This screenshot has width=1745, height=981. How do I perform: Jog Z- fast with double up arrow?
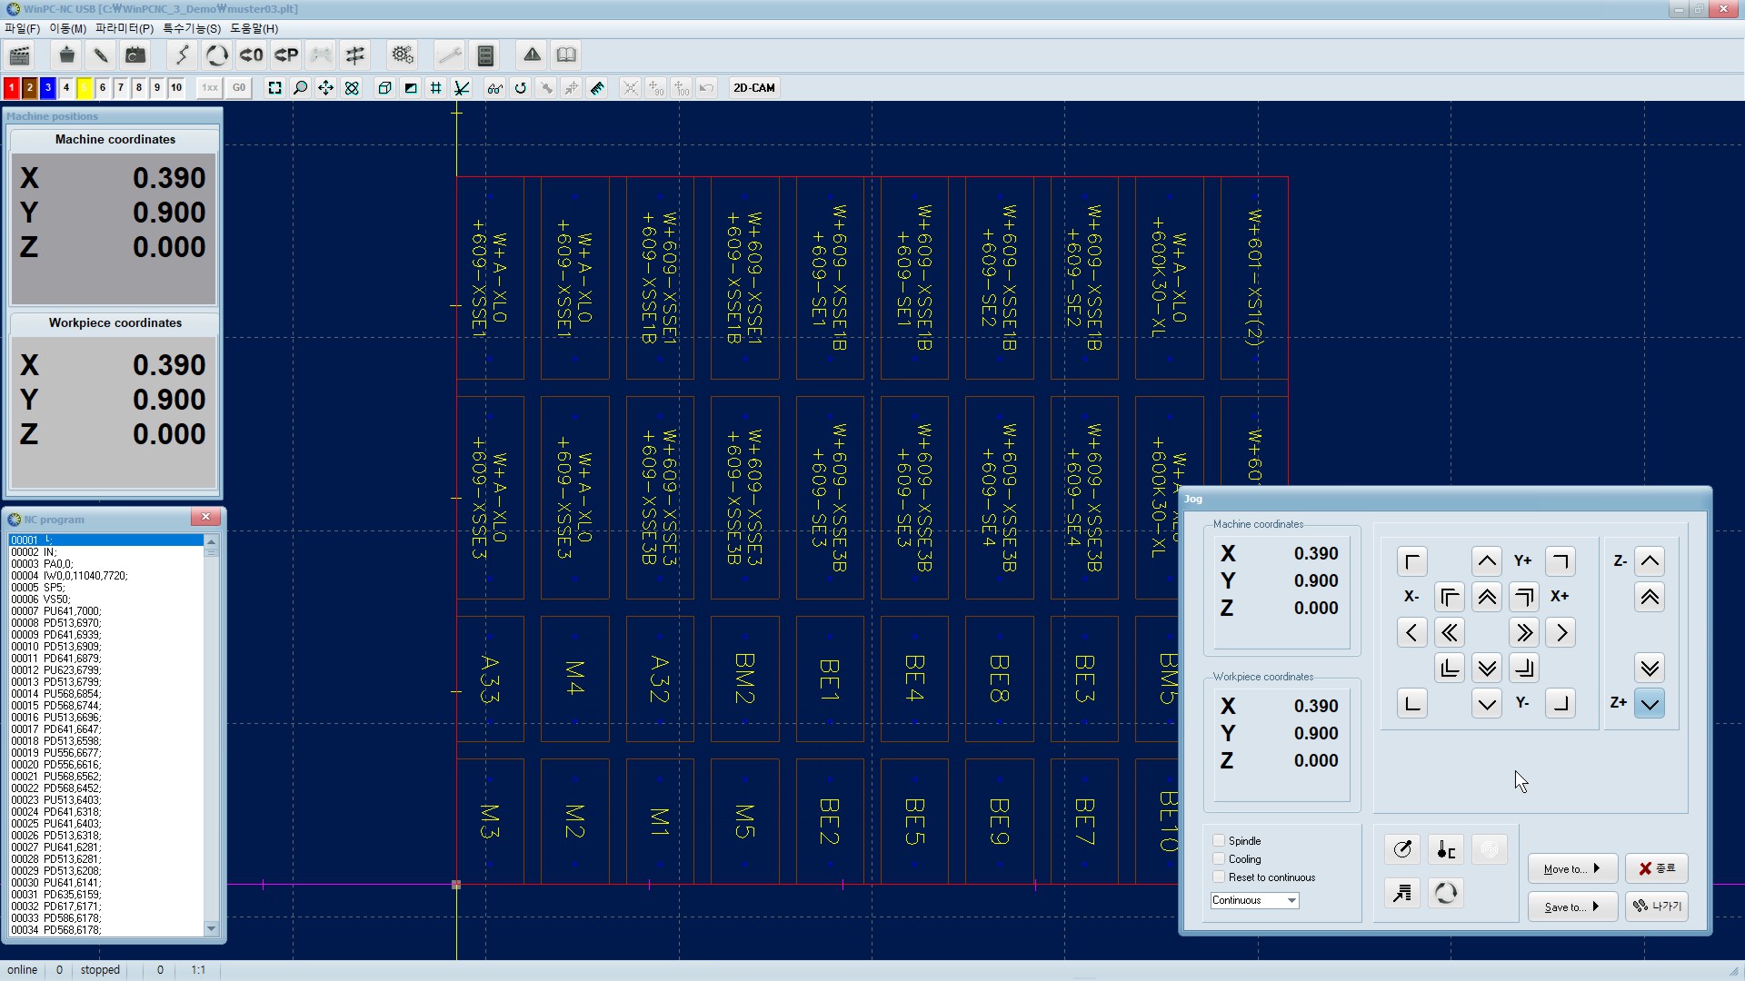click(x=1650, y=597)
